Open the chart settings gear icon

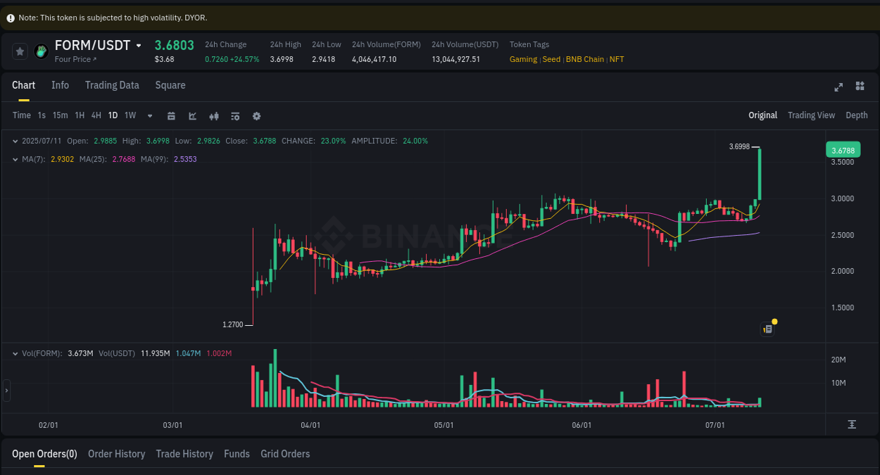coord(256,115)
